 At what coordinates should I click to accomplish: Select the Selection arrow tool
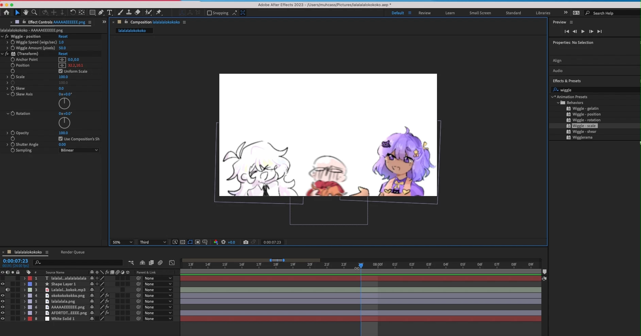point(17,12)
